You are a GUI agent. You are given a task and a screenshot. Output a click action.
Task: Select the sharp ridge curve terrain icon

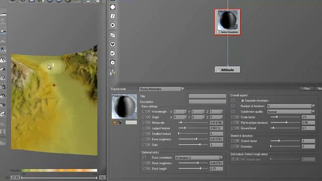click(3, 49)
